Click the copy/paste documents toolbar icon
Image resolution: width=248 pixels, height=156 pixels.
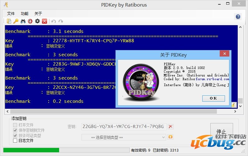pyautogui.click(x=9, y=21)
